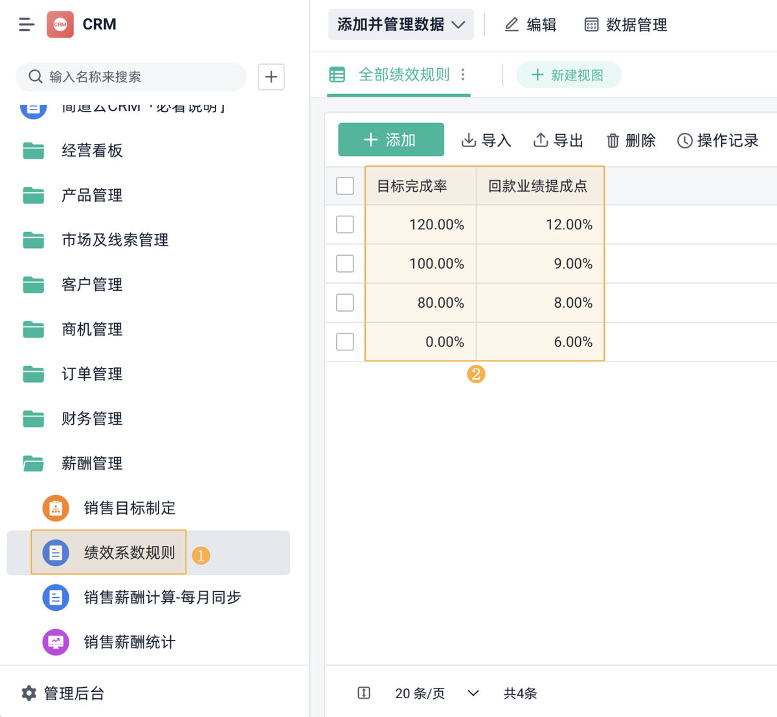
Task: Click the hamburger menu icon beside CRM
Action: tap(26, 25)
